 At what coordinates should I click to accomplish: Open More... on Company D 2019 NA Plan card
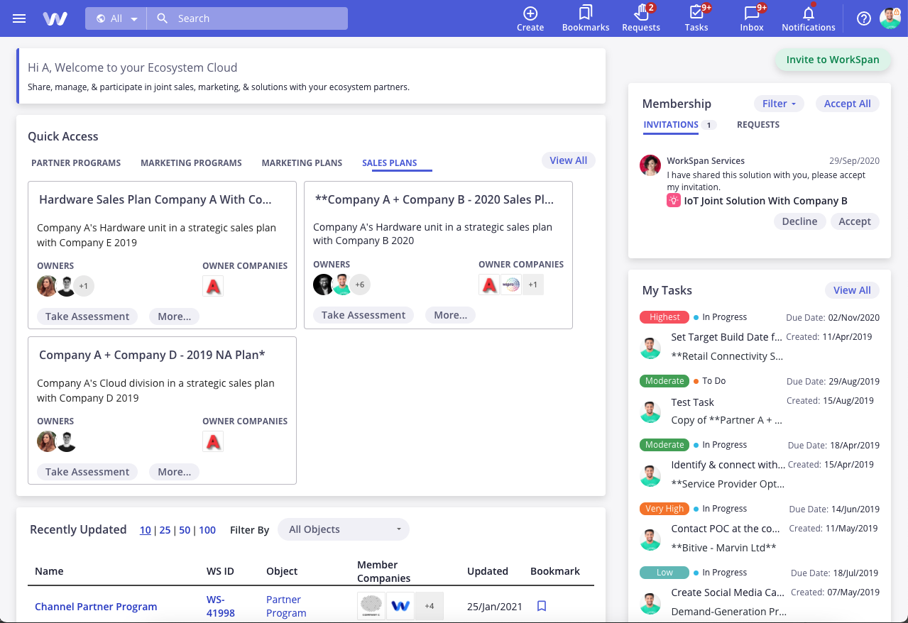pyautogui.click(x=174, y=472)
